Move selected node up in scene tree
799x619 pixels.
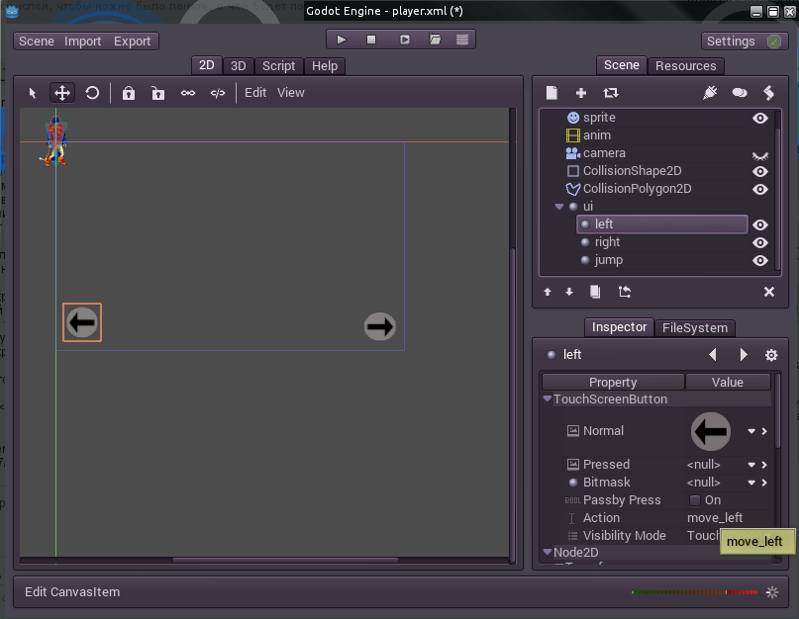(x=548, y=292)
